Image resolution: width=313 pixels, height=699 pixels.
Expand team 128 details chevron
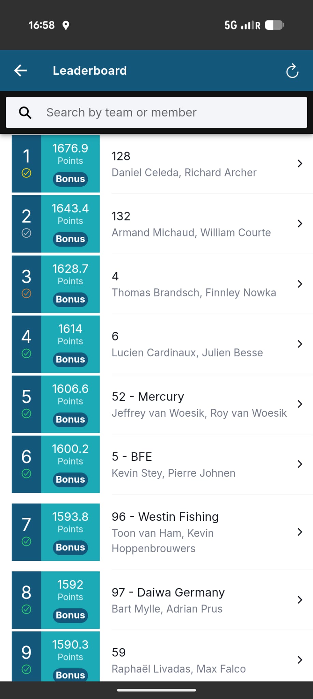pyautogui.click(x=300, y=163)
